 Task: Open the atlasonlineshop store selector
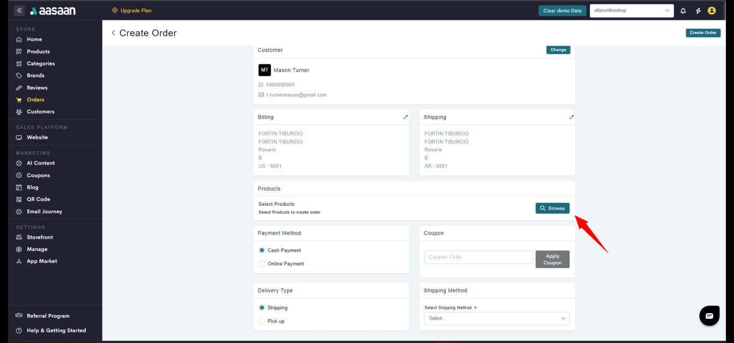(631, 11)
